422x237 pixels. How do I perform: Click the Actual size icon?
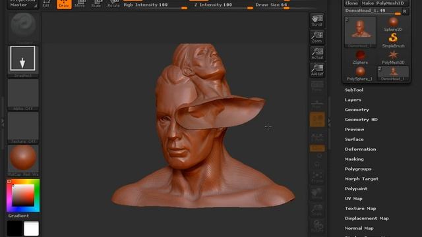click(x=317, y=53)
